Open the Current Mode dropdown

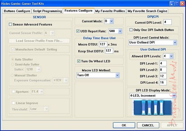(112, 21)
